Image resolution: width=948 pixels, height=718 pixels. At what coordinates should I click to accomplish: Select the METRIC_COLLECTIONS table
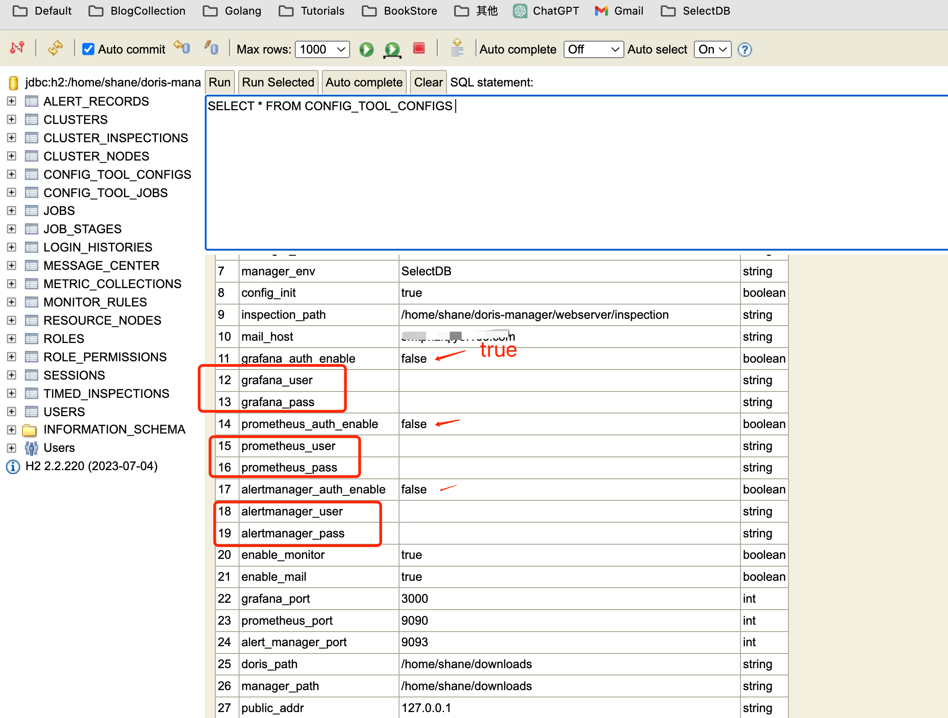pos(112,284)
